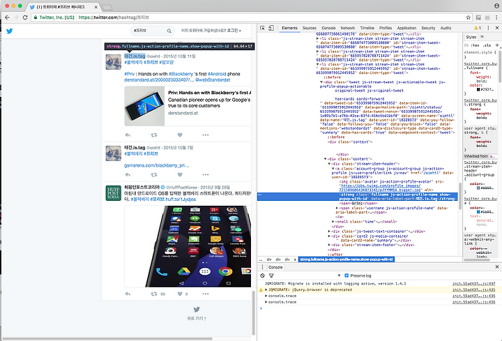This screenshot has height=341, width=502.
Task: Click the DevTools warning count indicator
Action: click(x=478, y=28)
